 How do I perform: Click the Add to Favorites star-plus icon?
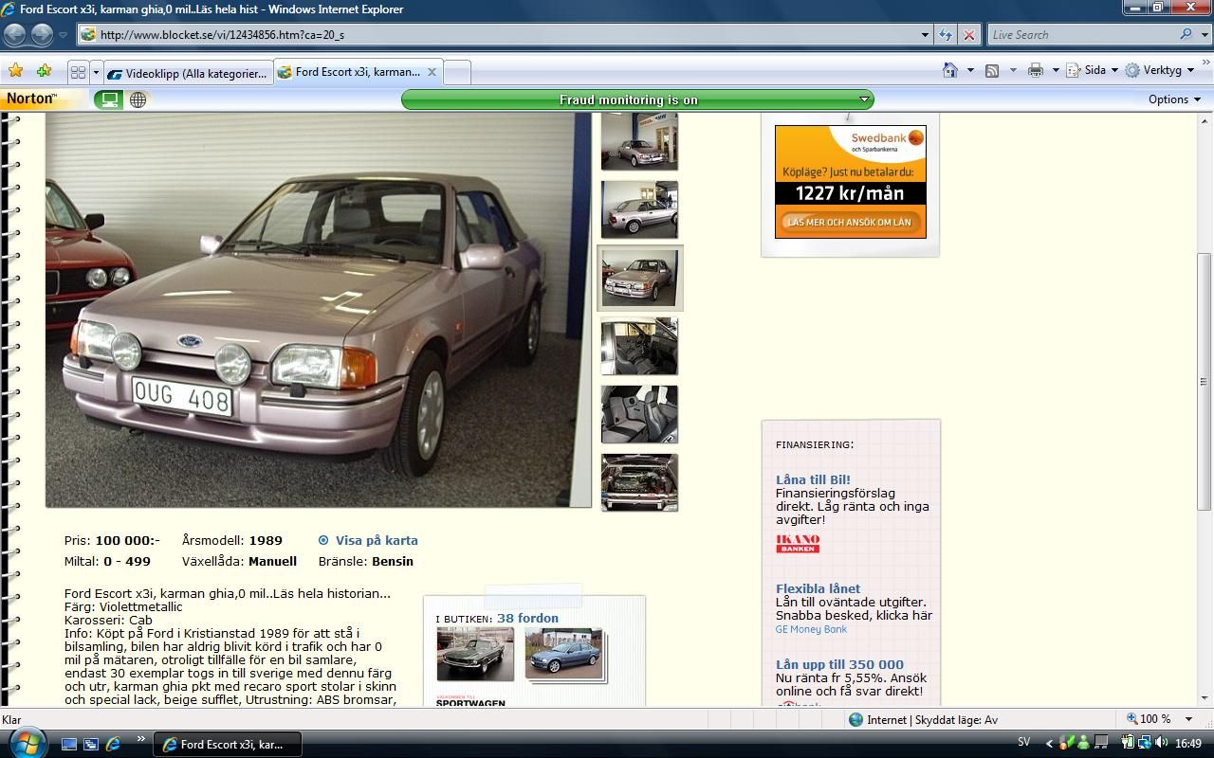tap(44, 71)
